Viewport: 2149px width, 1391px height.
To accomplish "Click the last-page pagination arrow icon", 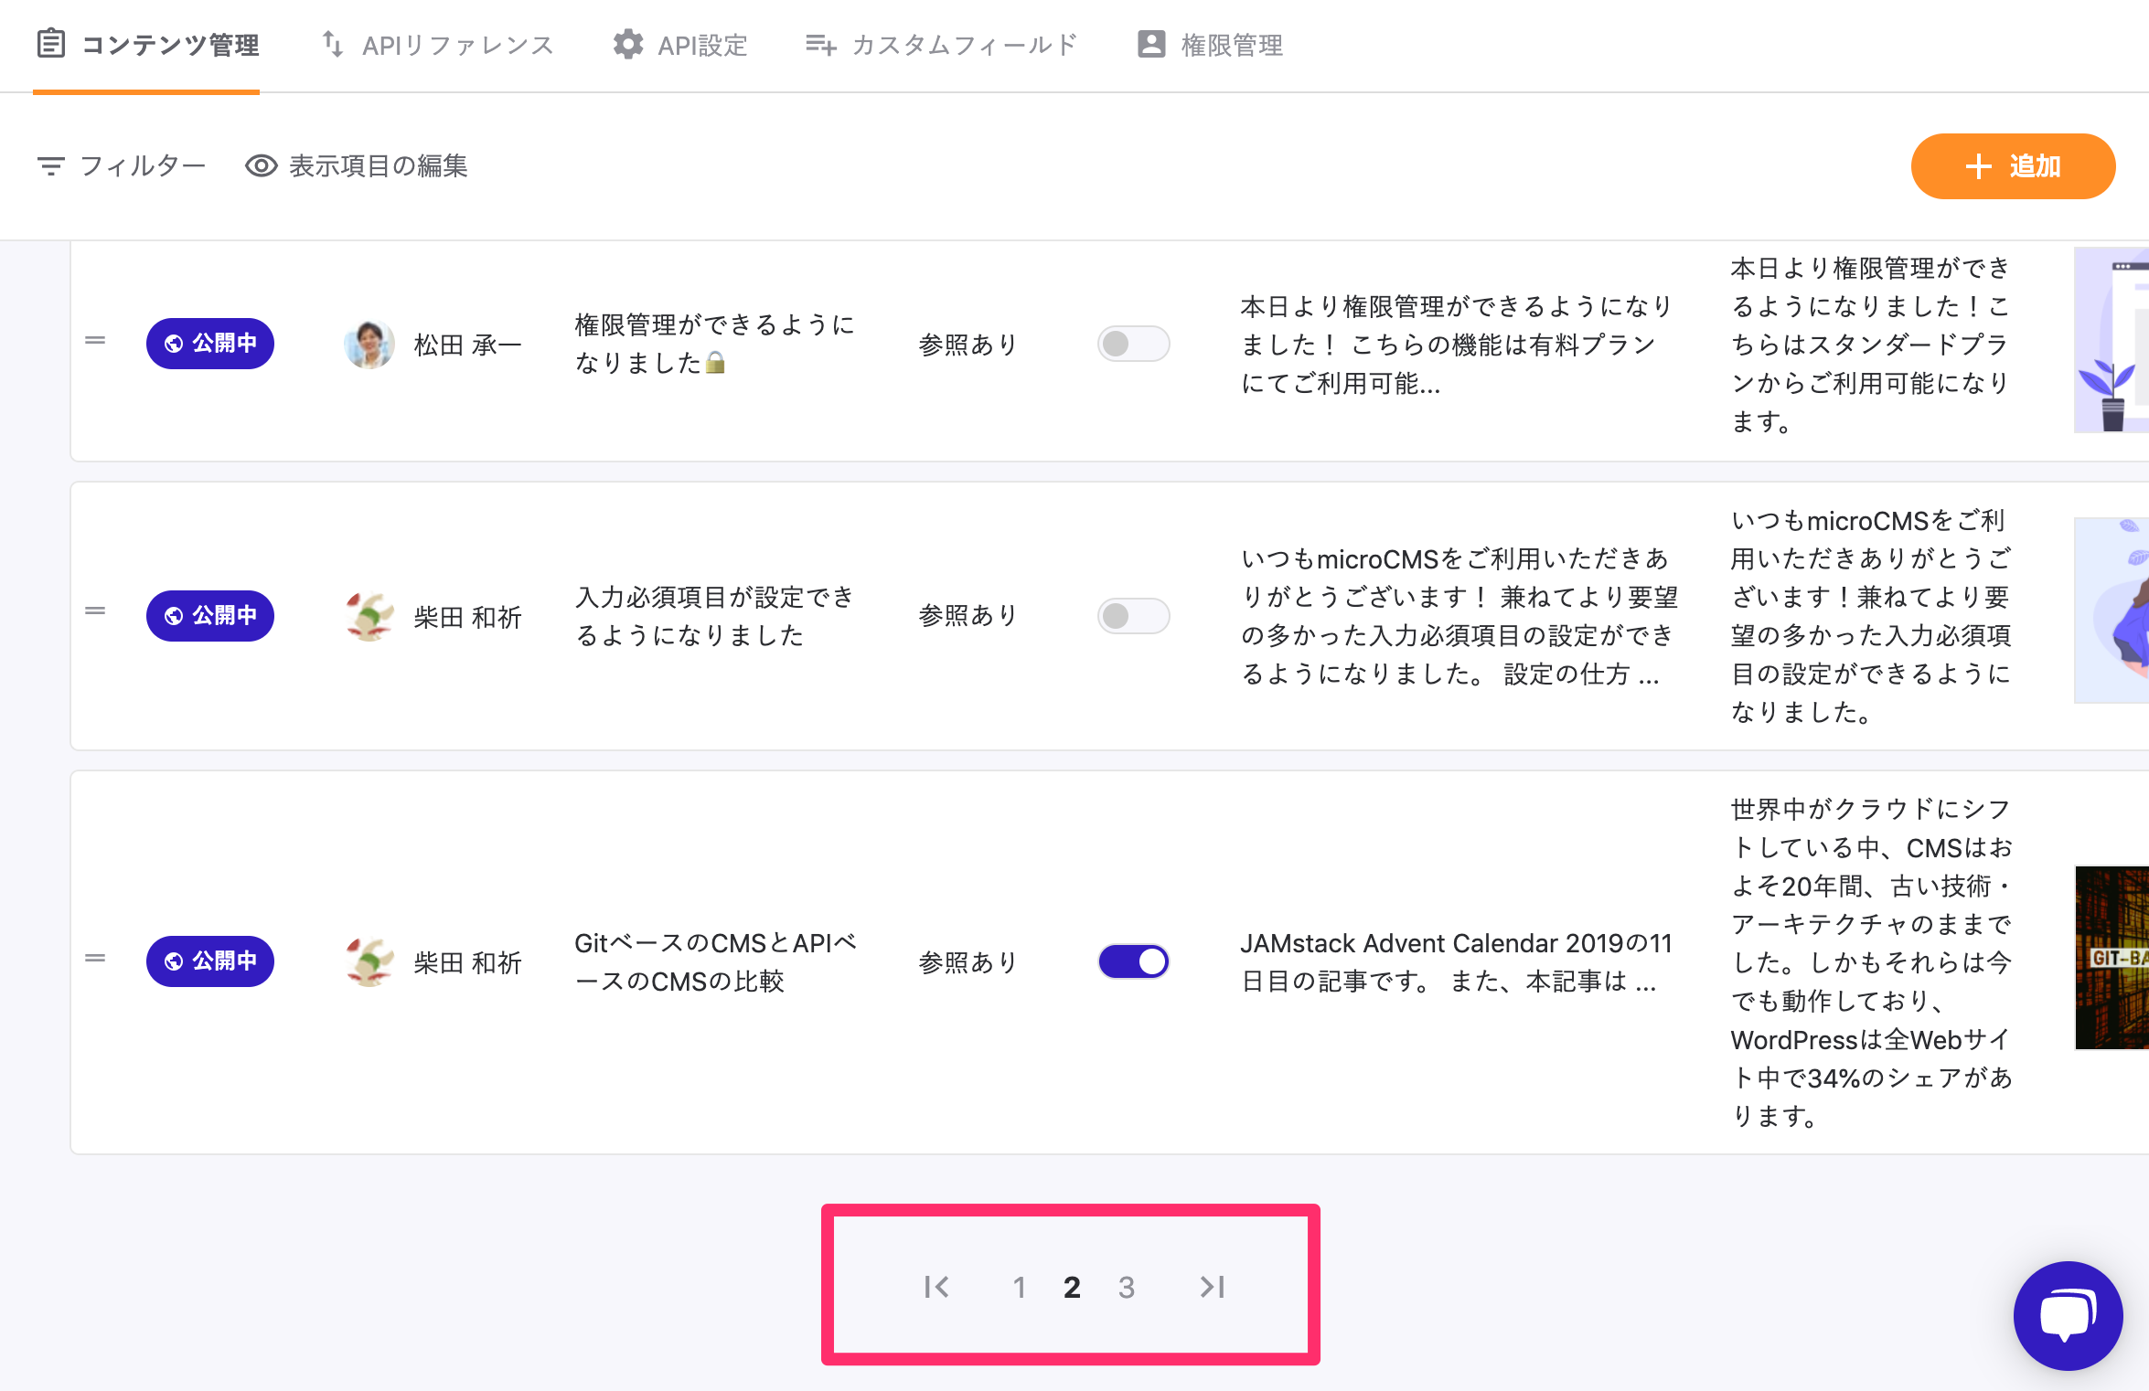I will (1213, 1287).
